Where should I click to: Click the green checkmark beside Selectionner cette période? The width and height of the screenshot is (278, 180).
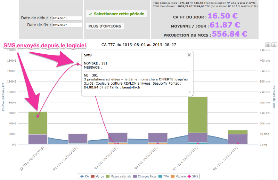[x=90, y=14]
